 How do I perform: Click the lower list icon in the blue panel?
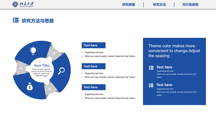point(151,85)
